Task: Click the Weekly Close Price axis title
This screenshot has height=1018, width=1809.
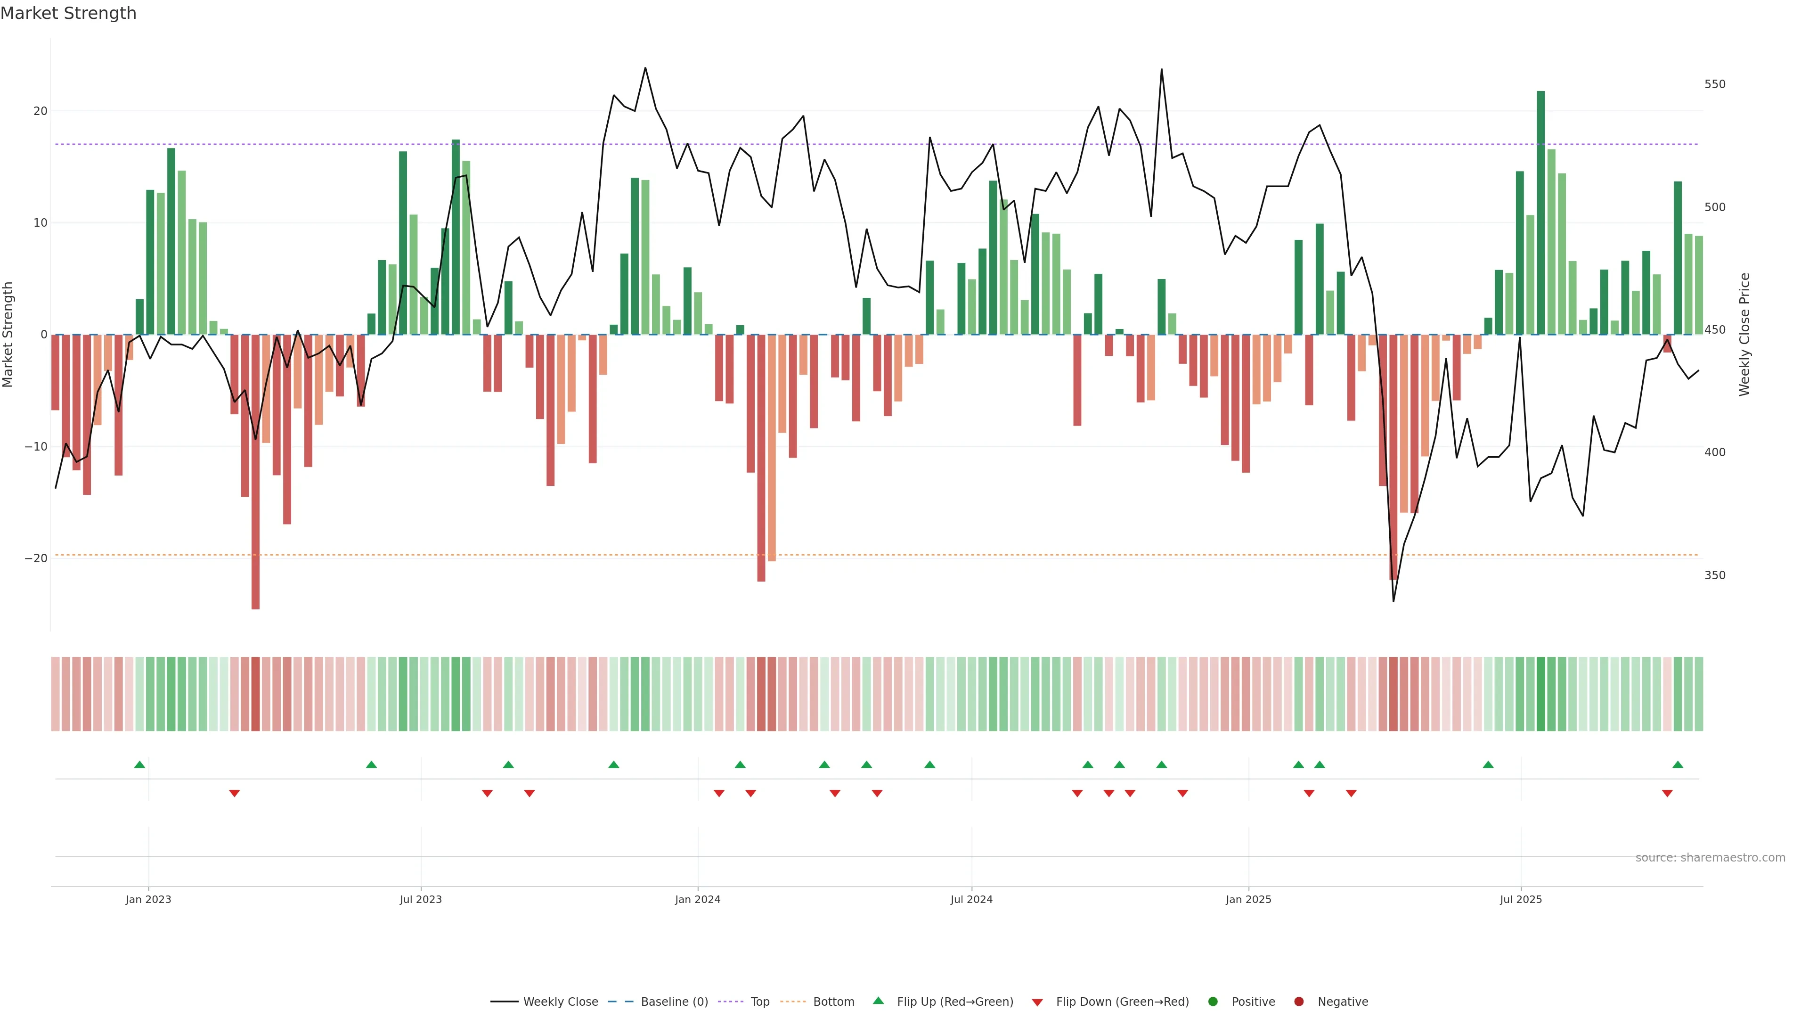Action: point(1744,335)
